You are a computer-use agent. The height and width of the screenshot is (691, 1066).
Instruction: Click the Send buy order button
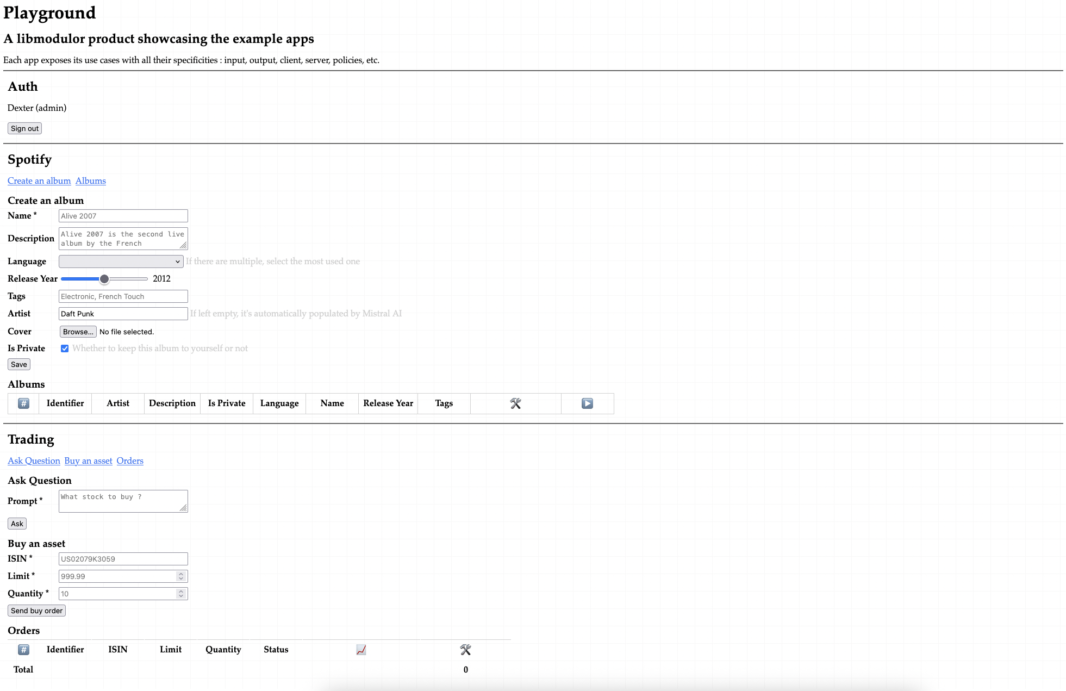pos(36,611)
